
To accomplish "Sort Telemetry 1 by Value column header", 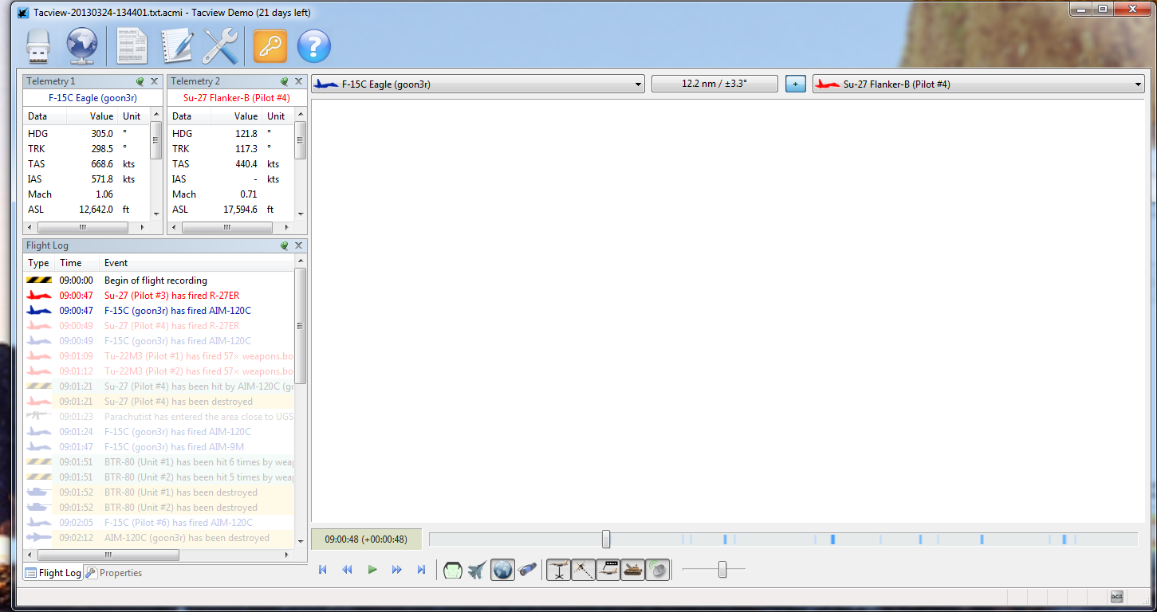I will (92, 116).
